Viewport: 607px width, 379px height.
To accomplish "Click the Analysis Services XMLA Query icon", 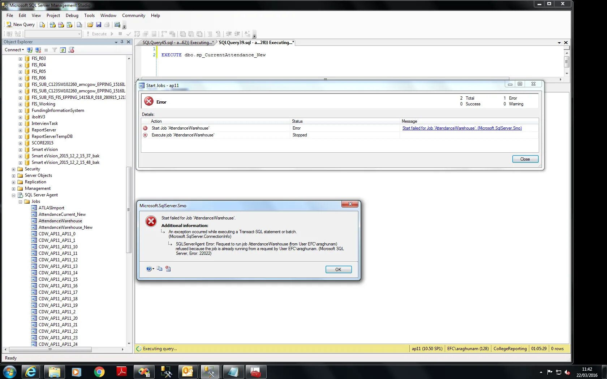I will pos(69,25).
